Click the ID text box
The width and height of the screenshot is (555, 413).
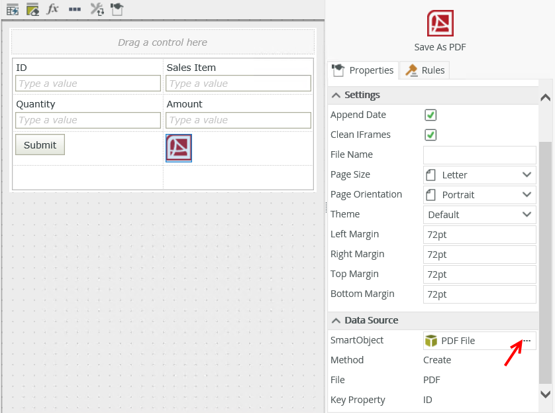pyautogui.click(x=88, y=84)
